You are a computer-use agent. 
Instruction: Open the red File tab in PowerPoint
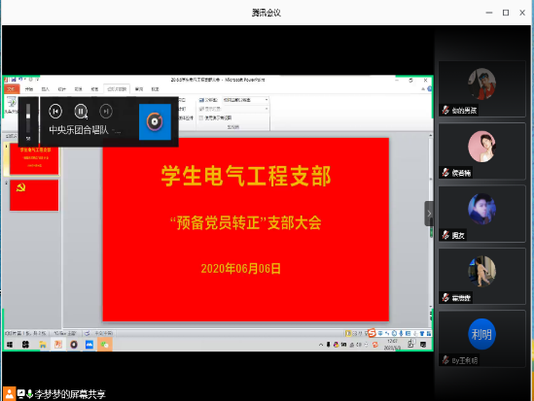pos(12,89)
